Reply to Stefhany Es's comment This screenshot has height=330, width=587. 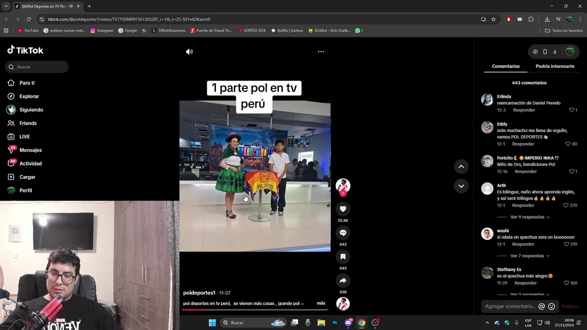click(x=526, y=283)
